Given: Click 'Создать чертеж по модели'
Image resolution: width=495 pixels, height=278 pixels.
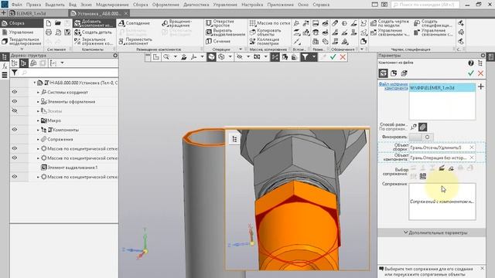Looking at the screenshot, I should click(x=390, y=23).
